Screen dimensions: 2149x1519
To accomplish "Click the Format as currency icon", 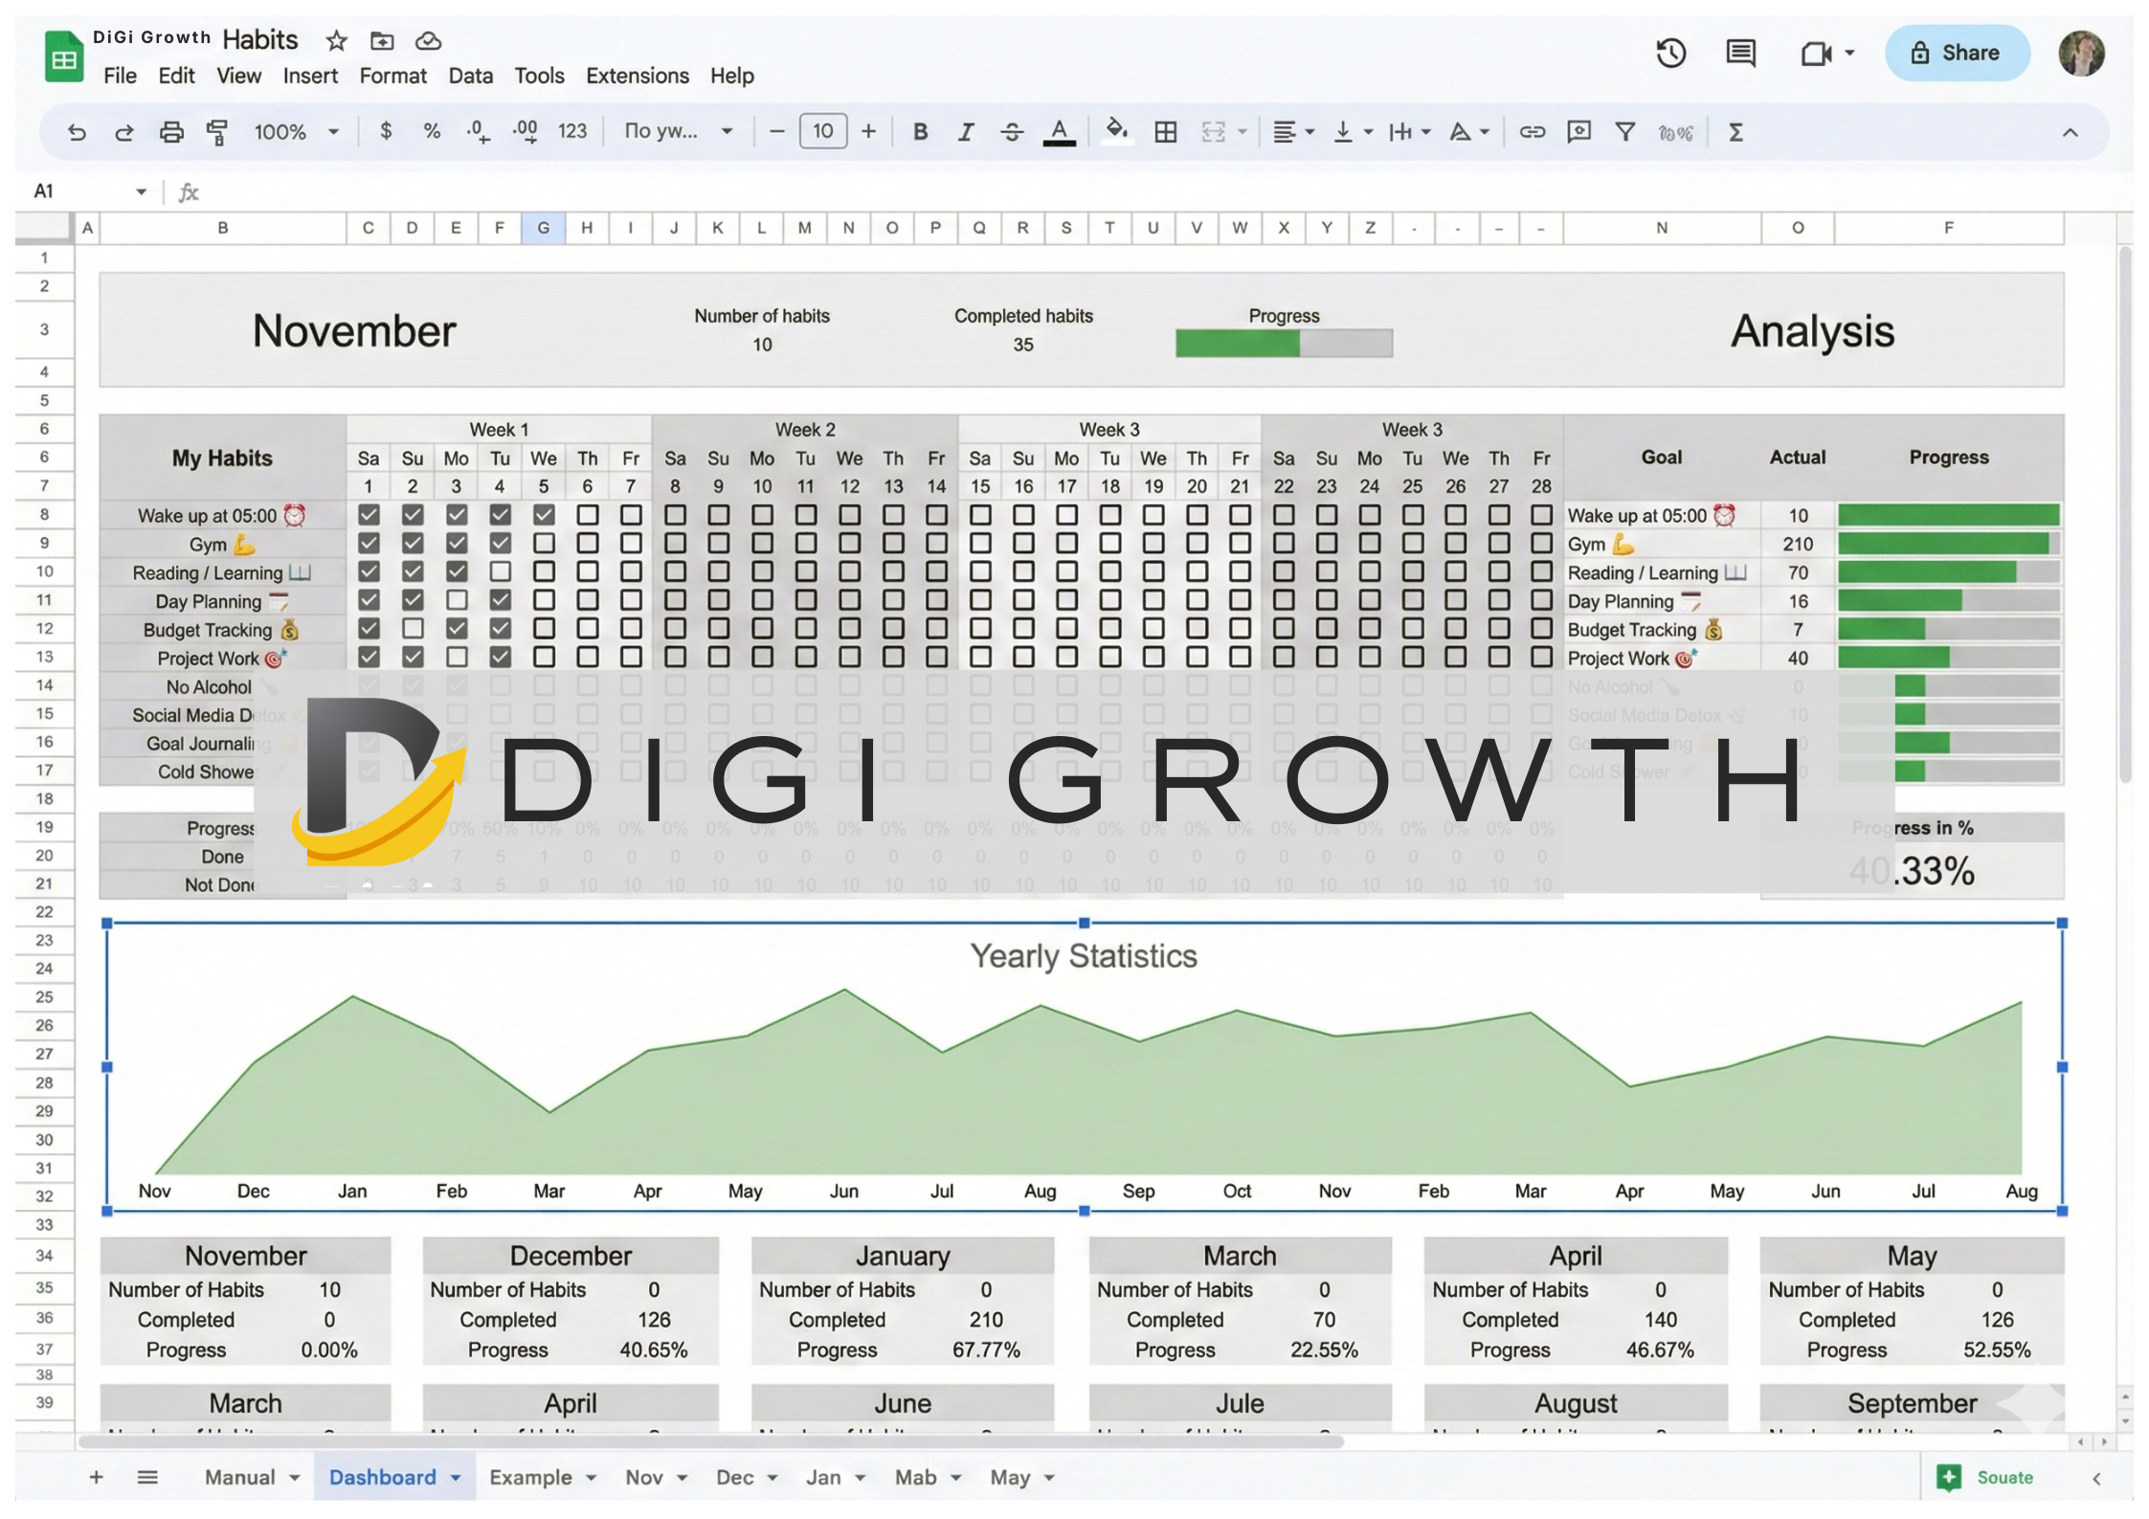I will point(386,131).
